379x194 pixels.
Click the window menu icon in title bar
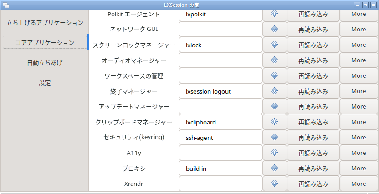click(6, 5)
